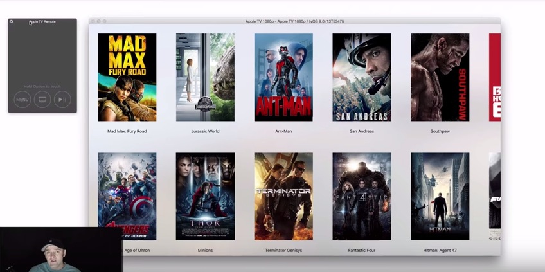Select the Jurassic World poster
The width and height of the screenshot is (545, 272).
pyautogui.click(x=205, y=77)
